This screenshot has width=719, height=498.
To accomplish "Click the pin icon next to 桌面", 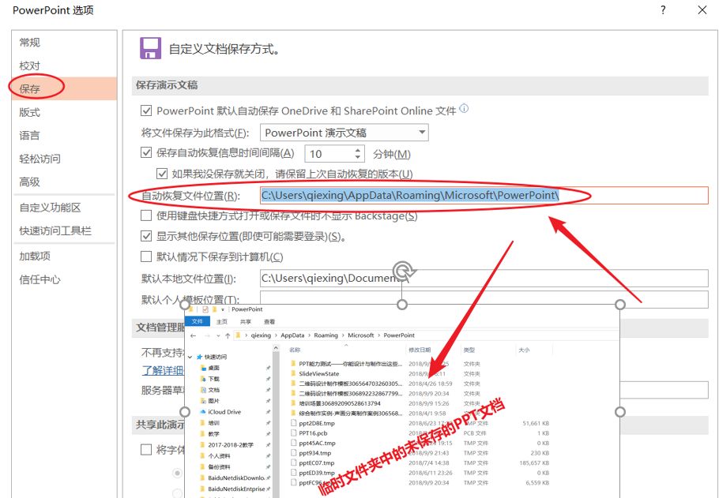I will pyautogui.click(x=268, y=368).
